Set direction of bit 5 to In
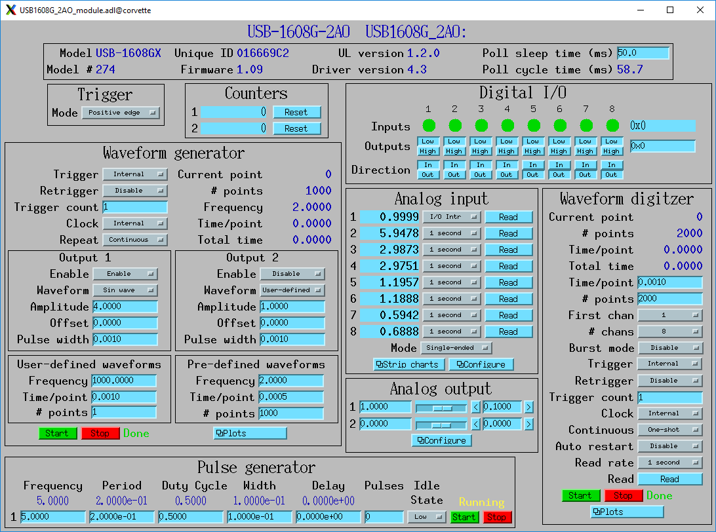The image size is (716, 532). (533, 165)
